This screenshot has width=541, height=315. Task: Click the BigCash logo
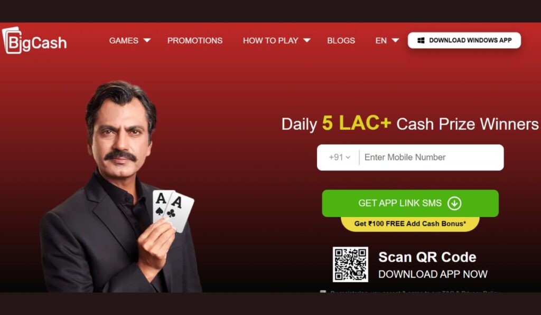tap(34, 40)
